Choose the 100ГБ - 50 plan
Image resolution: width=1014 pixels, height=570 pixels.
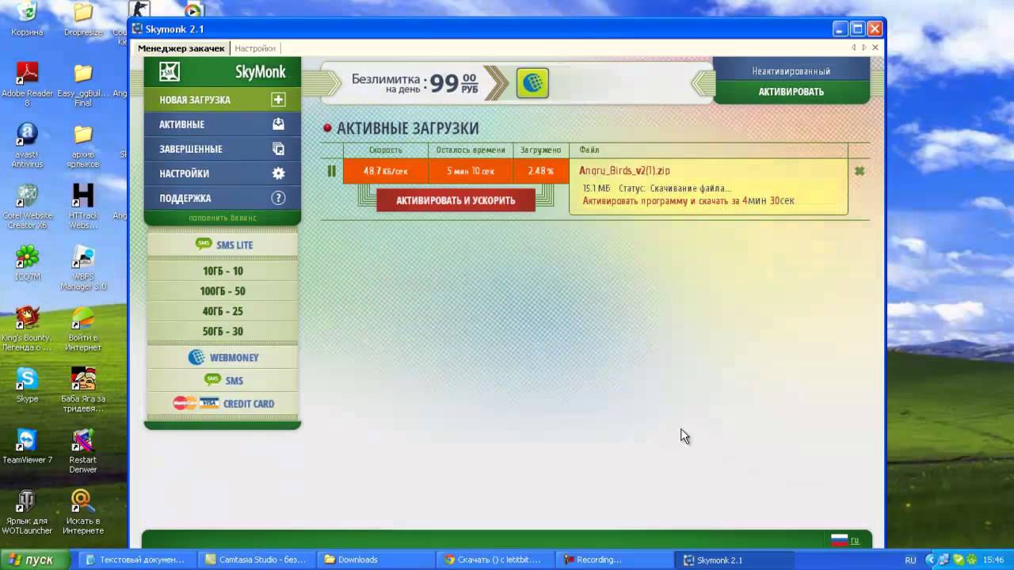tap(223, 291)
